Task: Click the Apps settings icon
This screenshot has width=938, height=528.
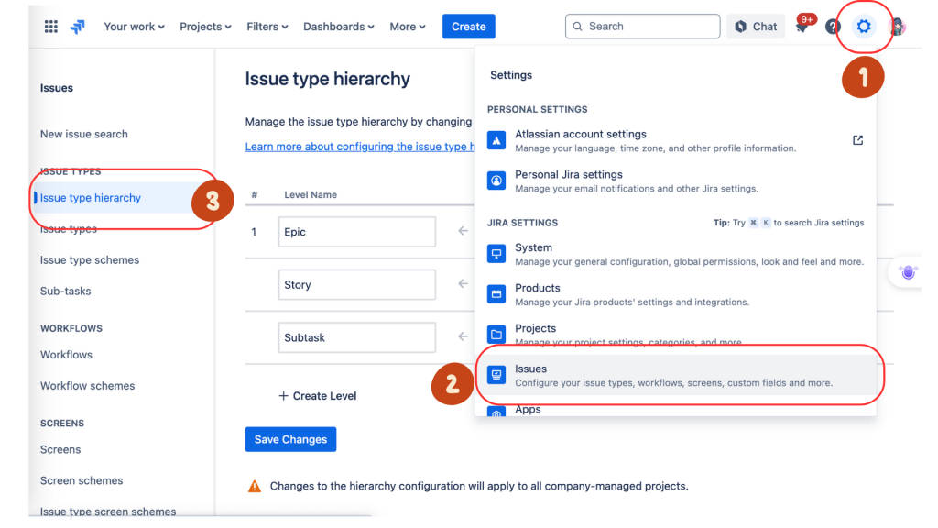Action: click(496, 412)
